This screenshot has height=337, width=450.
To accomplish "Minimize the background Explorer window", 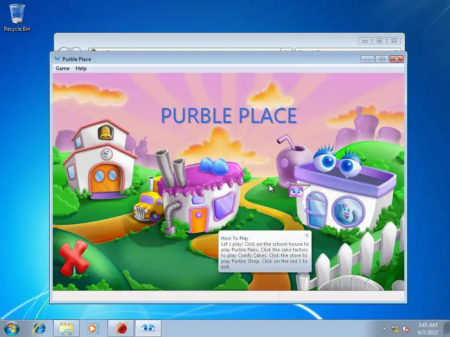I will coord(365,41).
